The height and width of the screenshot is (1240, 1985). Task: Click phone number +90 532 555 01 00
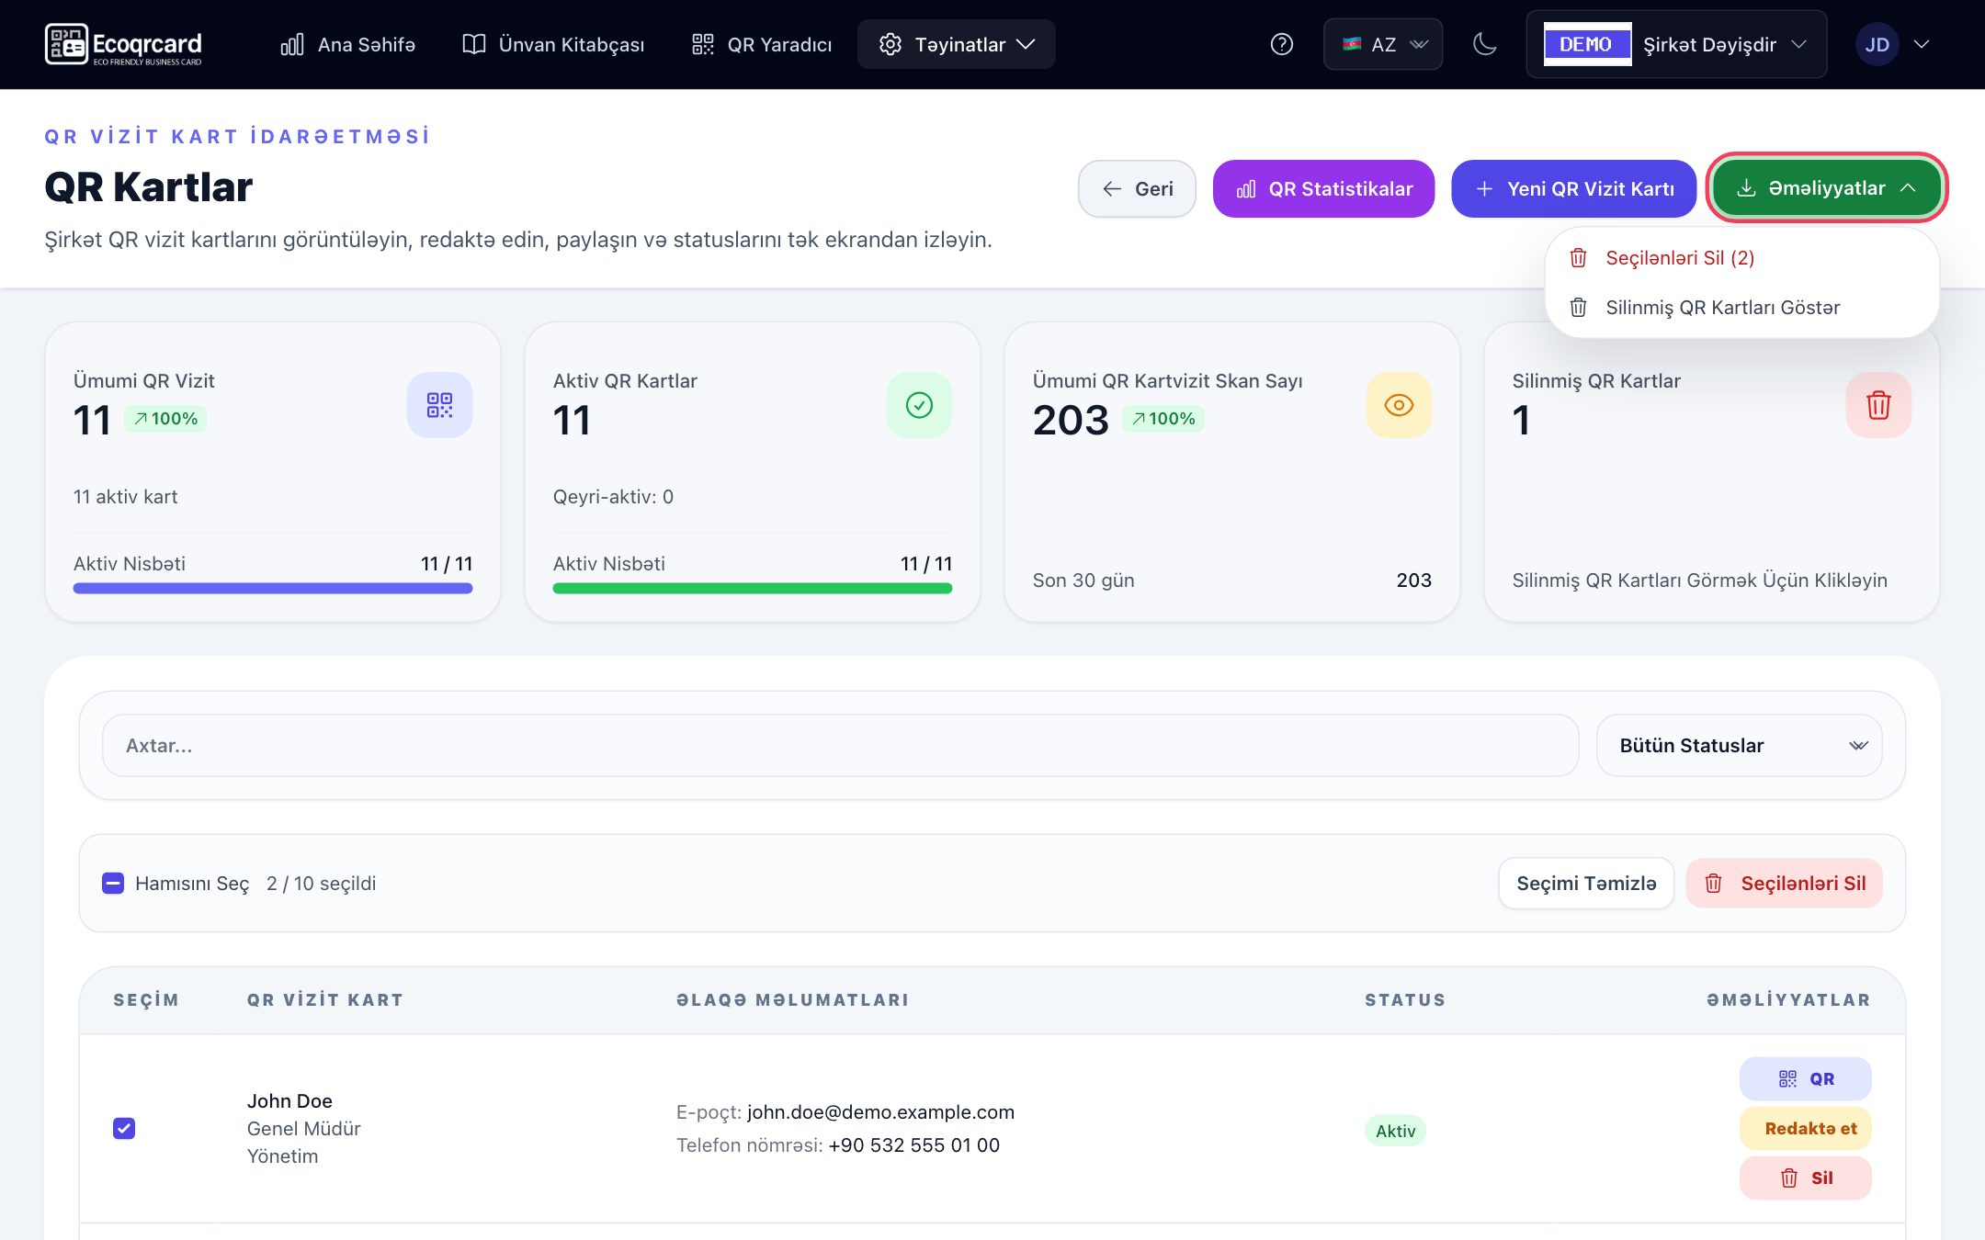[x=914, y=1145]
